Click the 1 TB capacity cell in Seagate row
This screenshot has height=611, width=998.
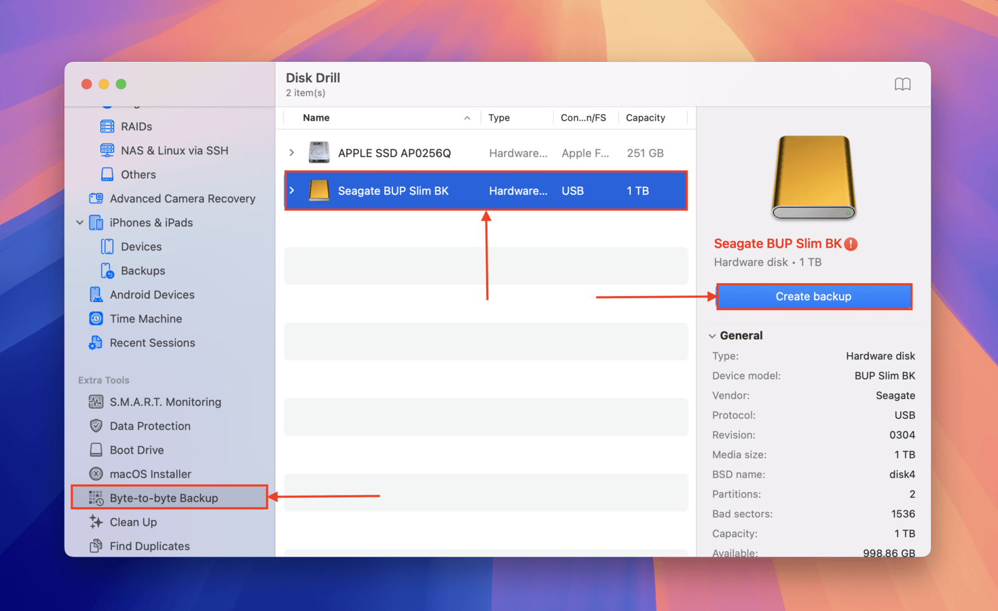click(637, 191)
